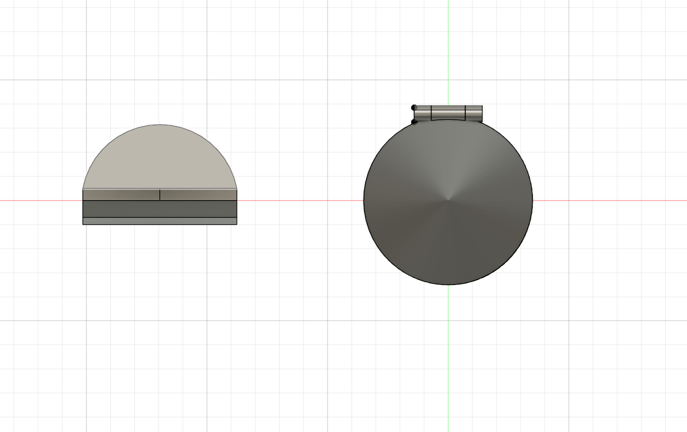Select the left segment of the hinge

pyautogui.click(x=423, y=113)
